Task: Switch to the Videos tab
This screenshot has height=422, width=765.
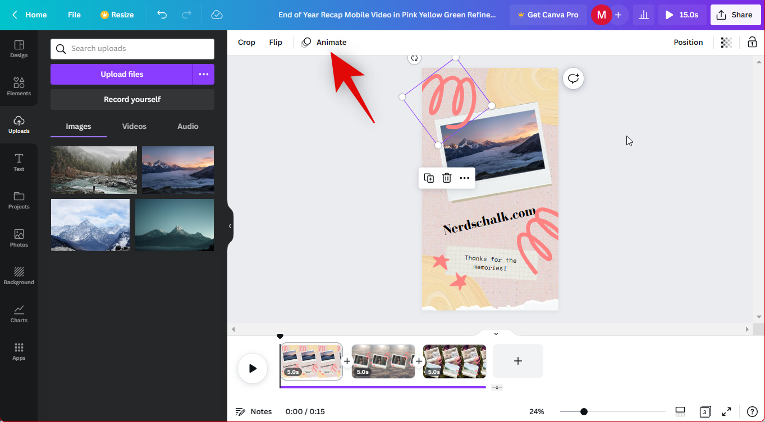Action: [134, 127]
